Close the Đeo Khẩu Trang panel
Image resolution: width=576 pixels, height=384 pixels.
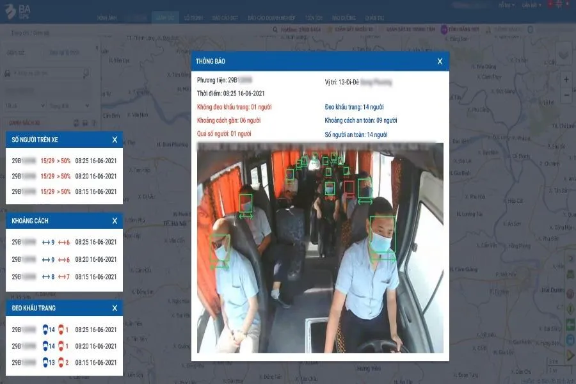coord(115,308)
